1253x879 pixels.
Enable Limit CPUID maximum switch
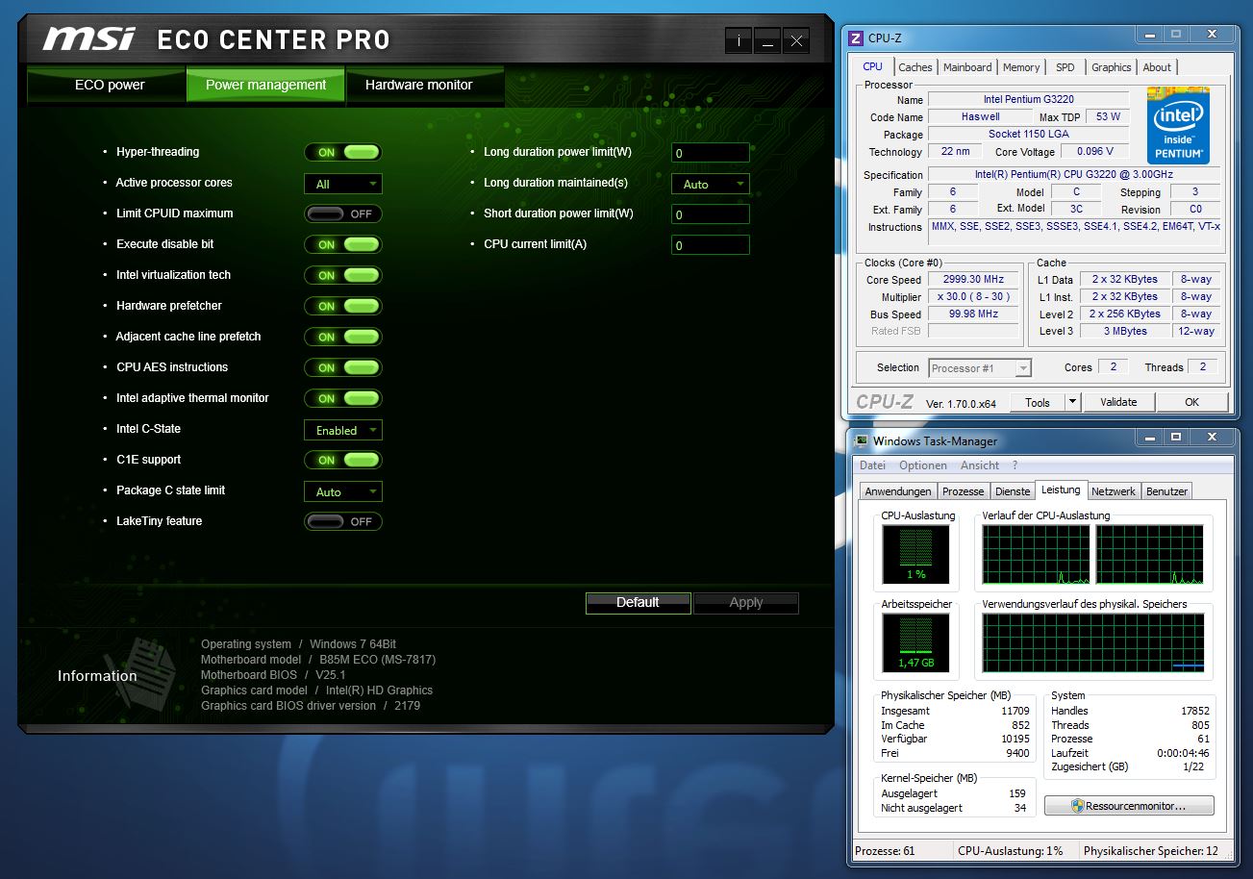[x=343, y=213]
